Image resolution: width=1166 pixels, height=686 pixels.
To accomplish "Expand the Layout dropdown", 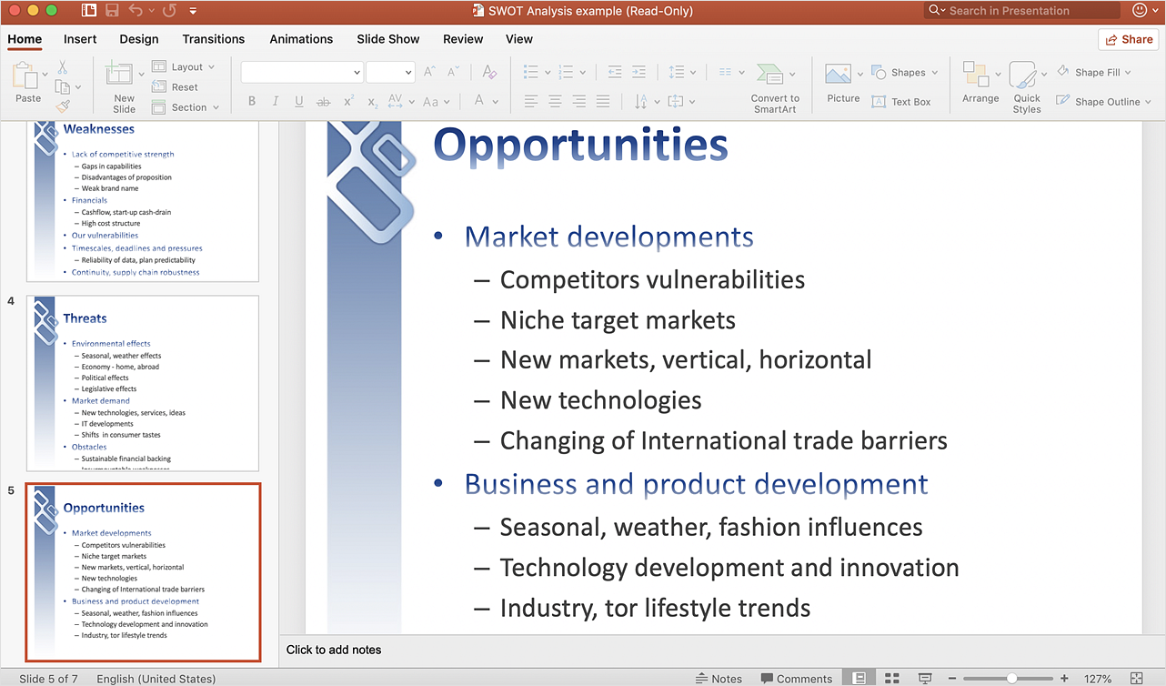I will click(211, 67).
